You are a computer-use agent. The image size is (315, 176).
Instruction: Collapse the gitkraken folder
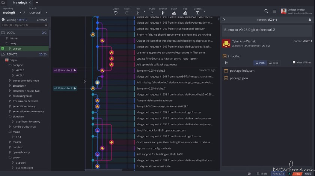pos(16,116)
